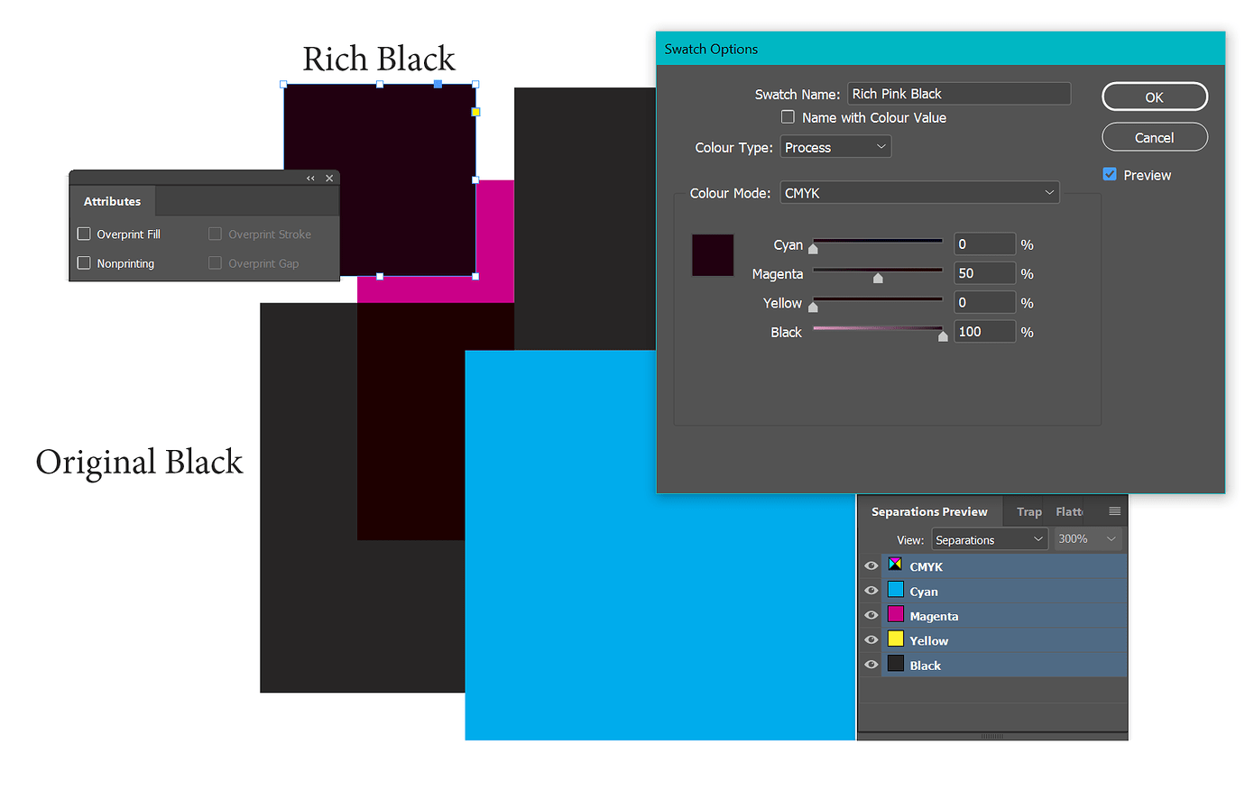Select the Attributes panel tab
Viewport: 1245px width, 790px height.
point(112,200)
